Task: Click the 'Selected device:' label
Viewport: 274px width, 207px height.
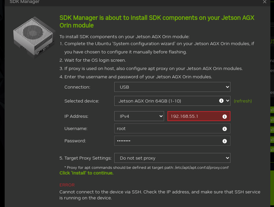Action: (x=82, y=101)
